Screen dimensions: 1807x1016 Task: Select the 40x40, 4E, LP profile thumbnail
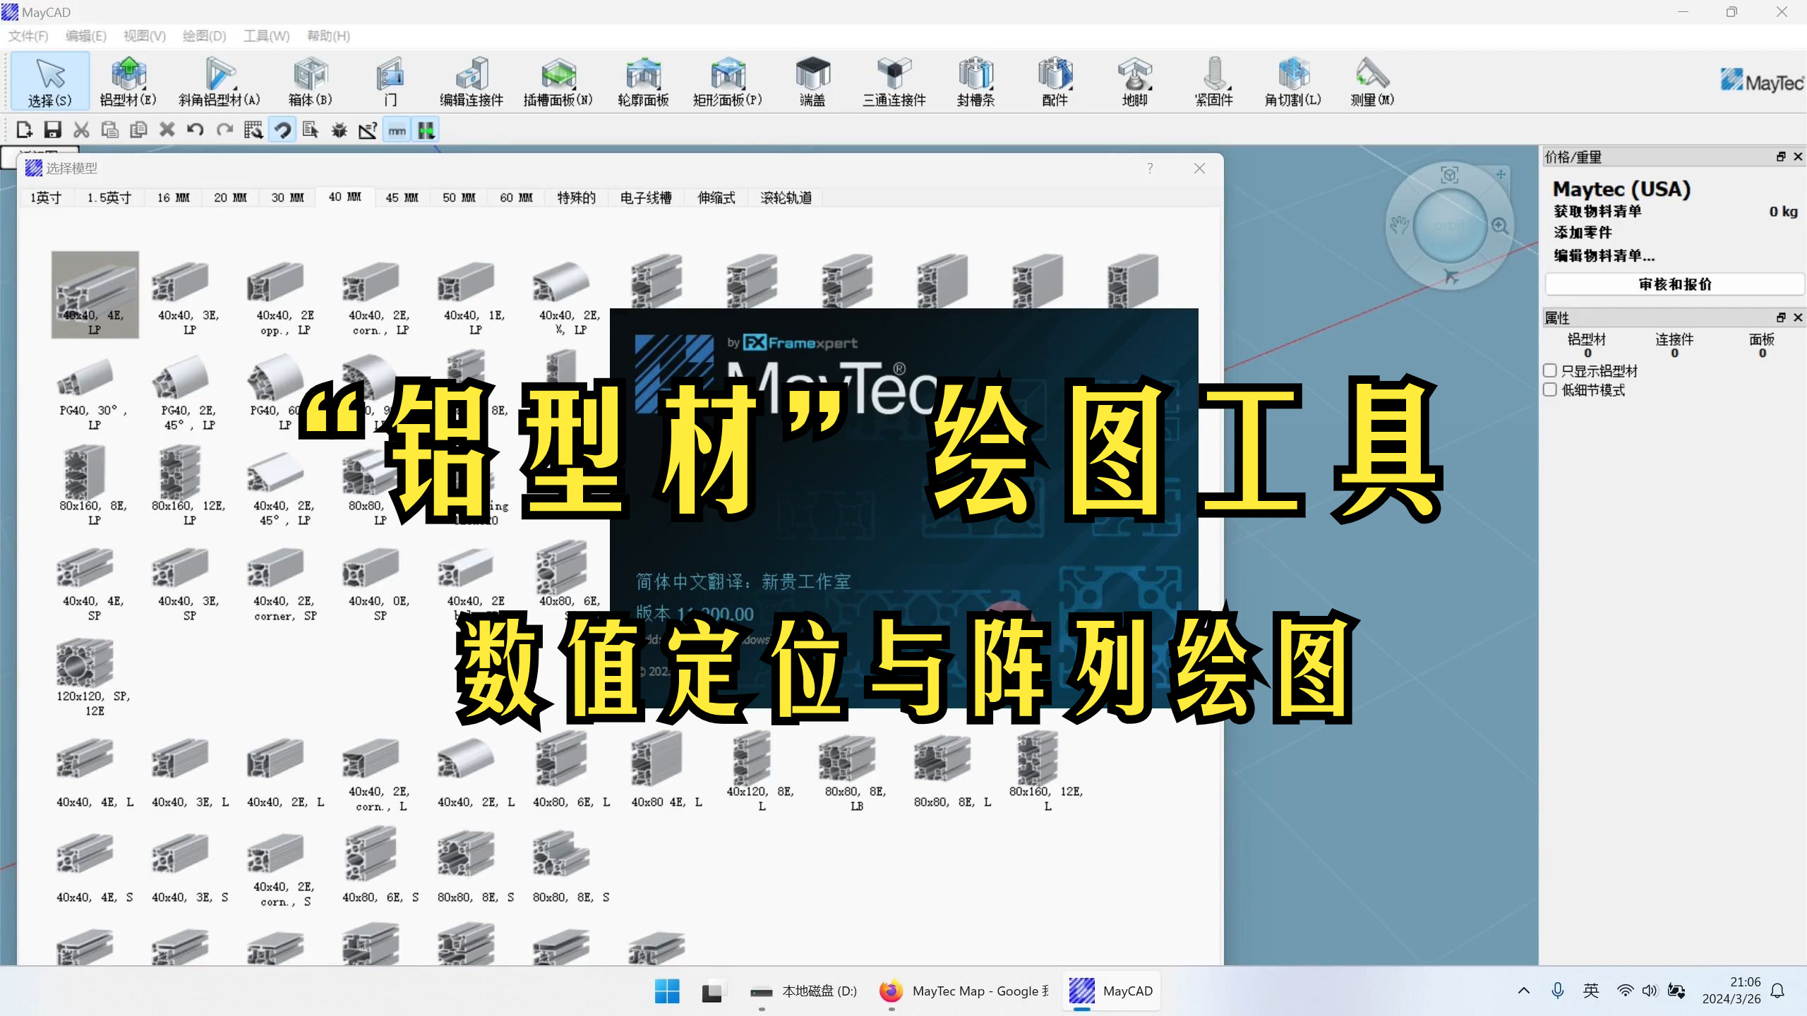pyautogui.click(x=94, y=294)
